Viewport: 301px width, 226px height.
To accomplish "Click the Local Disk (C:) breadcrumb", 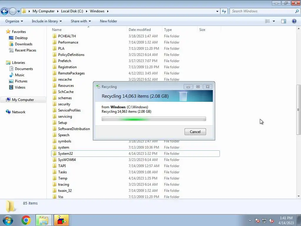I will click(72, 11).
